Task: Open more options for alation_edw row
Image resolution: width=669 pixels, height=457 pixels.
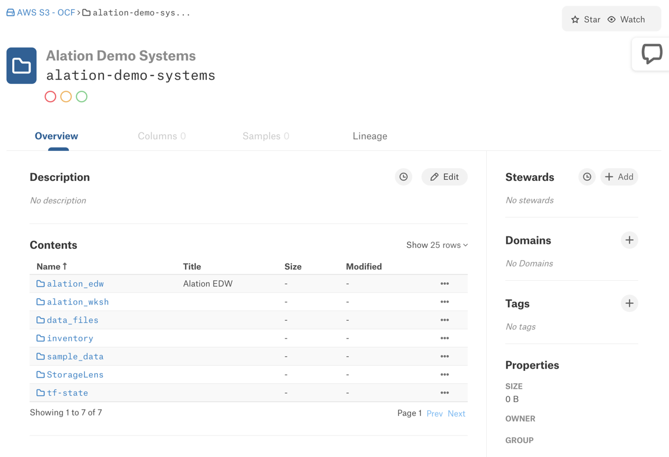Action: 445,284
